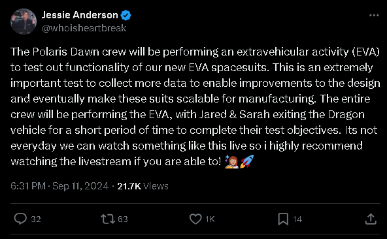
Task: Open the three-dot more options menu
Action: [x=374, y=15]
